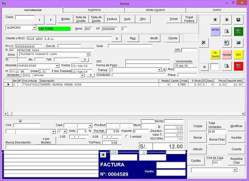Viewport: 249px width, 181px height.
Task: Click the floppy disk save icon
Action: (x=239, y=19)
